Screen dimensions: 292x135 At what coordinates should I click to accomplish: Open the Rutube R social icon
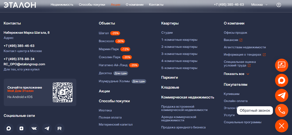click(x=60, y=128)
